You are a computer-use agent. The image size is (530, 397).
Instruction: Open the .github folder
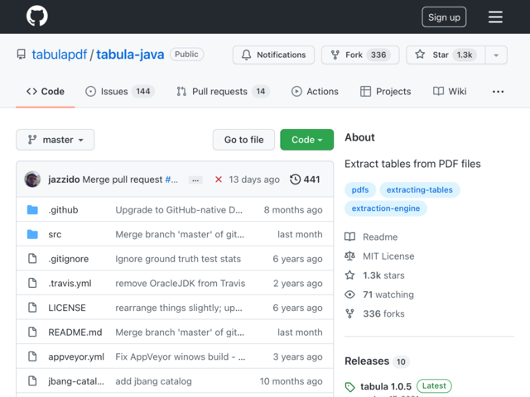click(x=63, y=209)
